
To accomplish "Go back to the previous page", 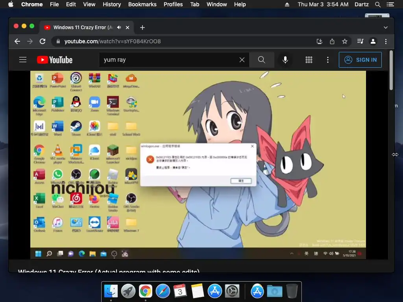I will (x=17, y=41).
